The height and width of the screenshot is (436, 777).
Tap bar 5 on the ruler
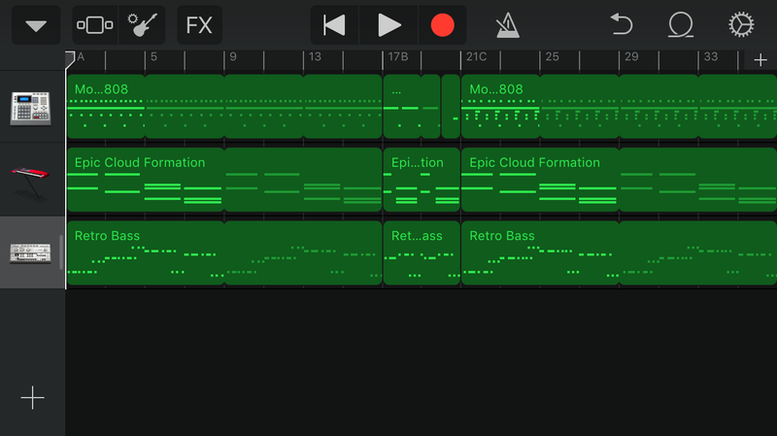pos(153,57)
